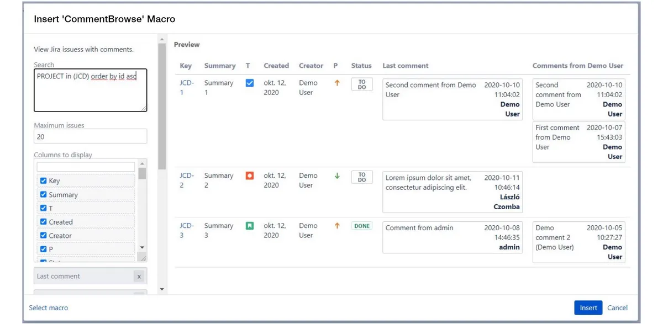Click the T column header
Screen dimensions: 663x324
[248, 66]
